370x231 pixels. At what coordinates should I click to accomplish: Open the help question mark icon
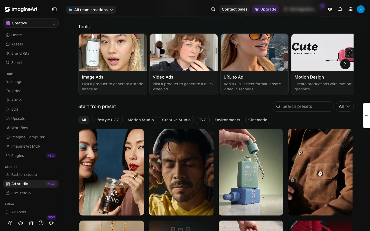pyautogui.click(x=41, y=223)
